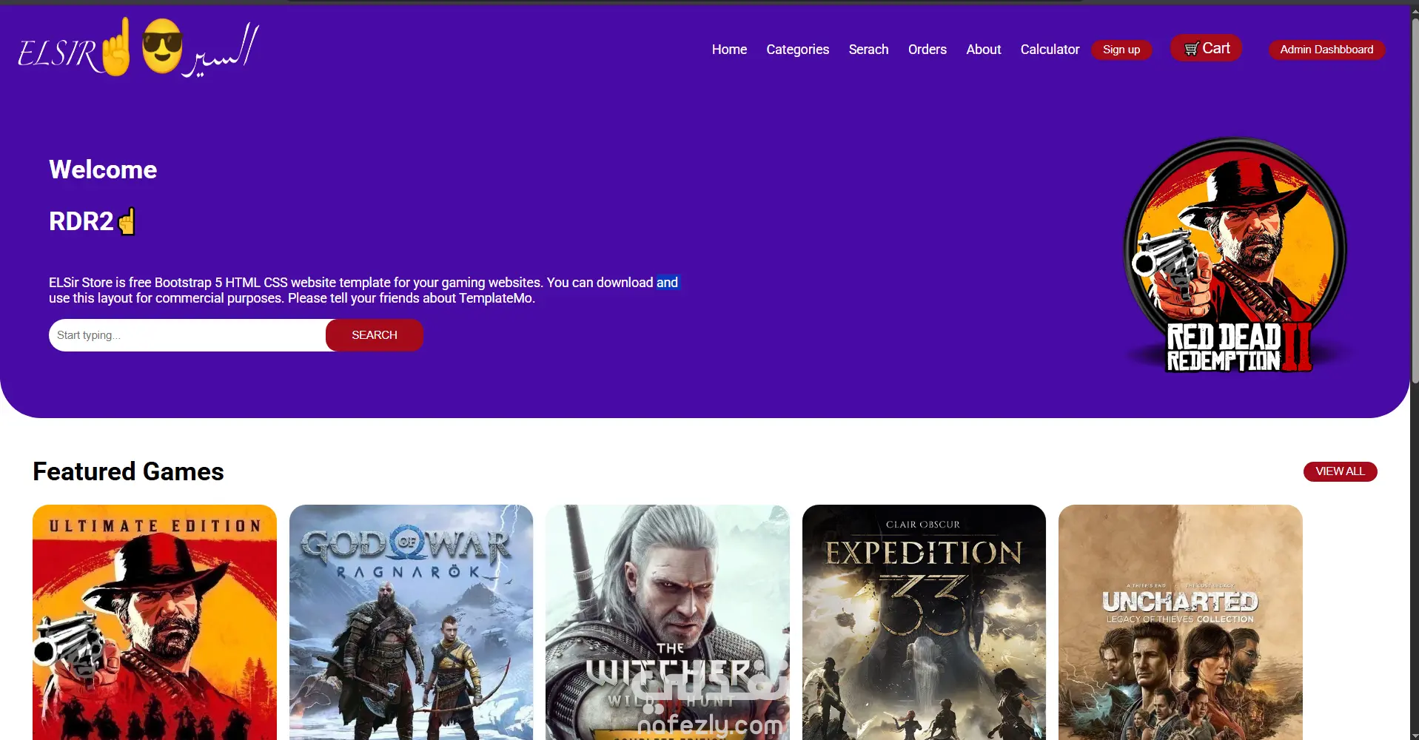This screenshot has width=1419, height=740.
Task: Click the ELSIR logo in the header
Action: pyautogui.click(x=138, y=48)
